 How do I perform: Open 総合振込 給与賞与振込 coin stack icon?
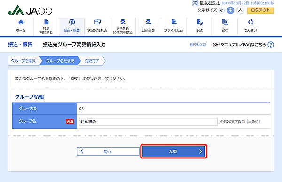pyautogui.click(x=123, y=22)
